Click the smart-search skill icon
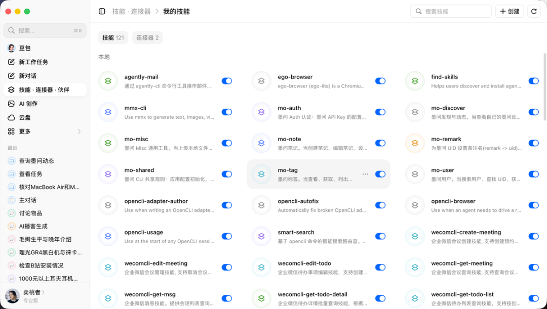Viewport: 547px width, 309px height. point(261,236)
